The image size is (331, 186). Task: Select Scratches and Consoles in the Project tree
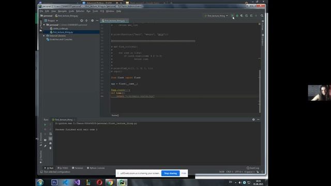tap(59, 39)
